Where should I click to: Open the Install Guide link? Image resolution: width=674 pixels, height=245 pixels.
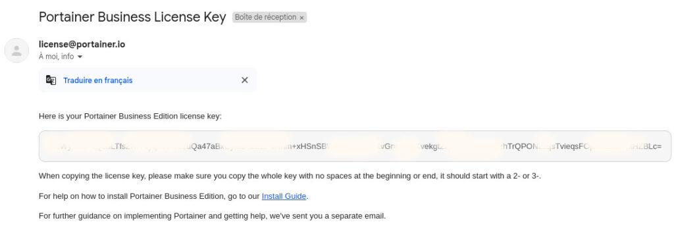(284, 196)
